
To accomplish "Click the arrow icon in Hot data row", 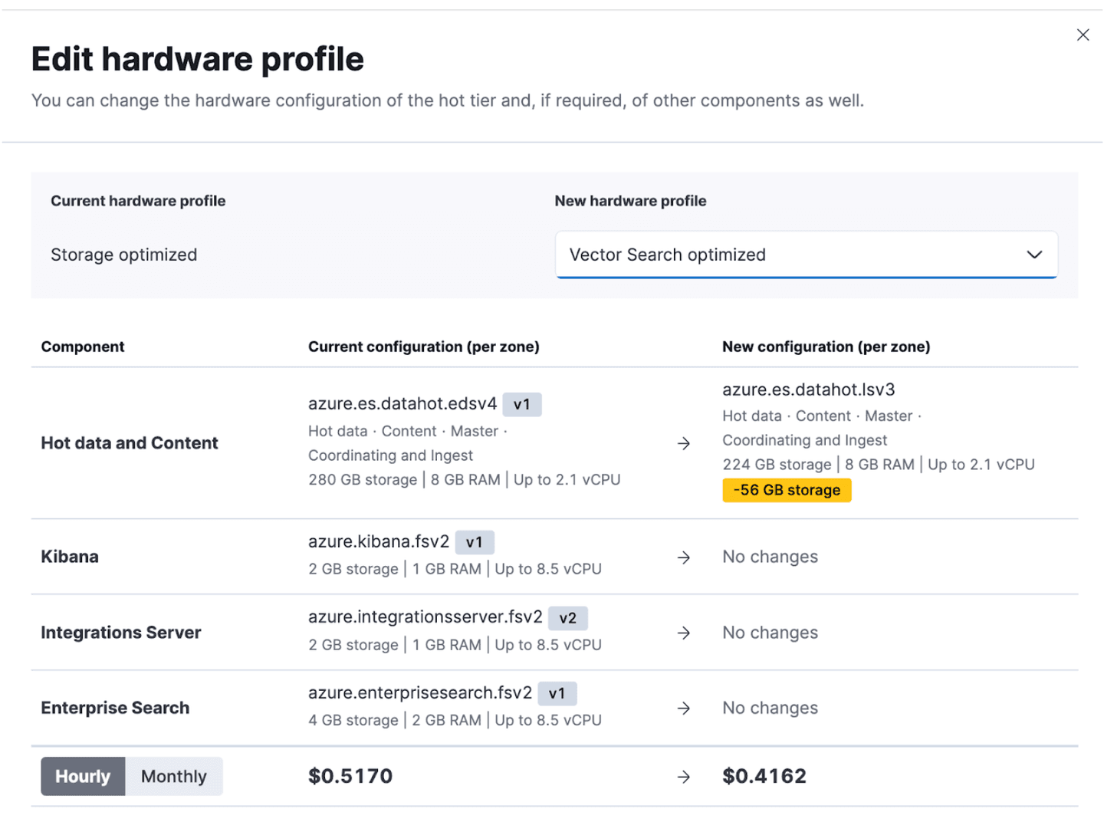I will pos(683,443).
